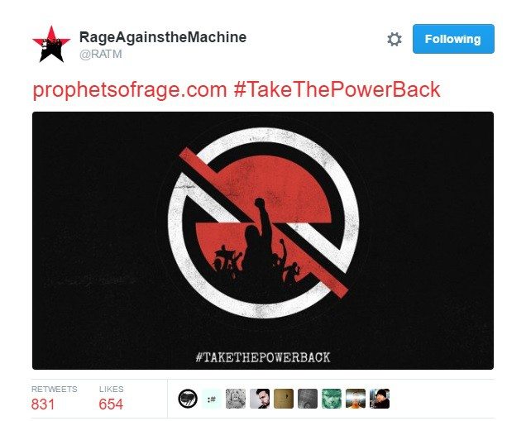
Task: Open the dark gray textured avatar
Action: (x=308, y=399)
